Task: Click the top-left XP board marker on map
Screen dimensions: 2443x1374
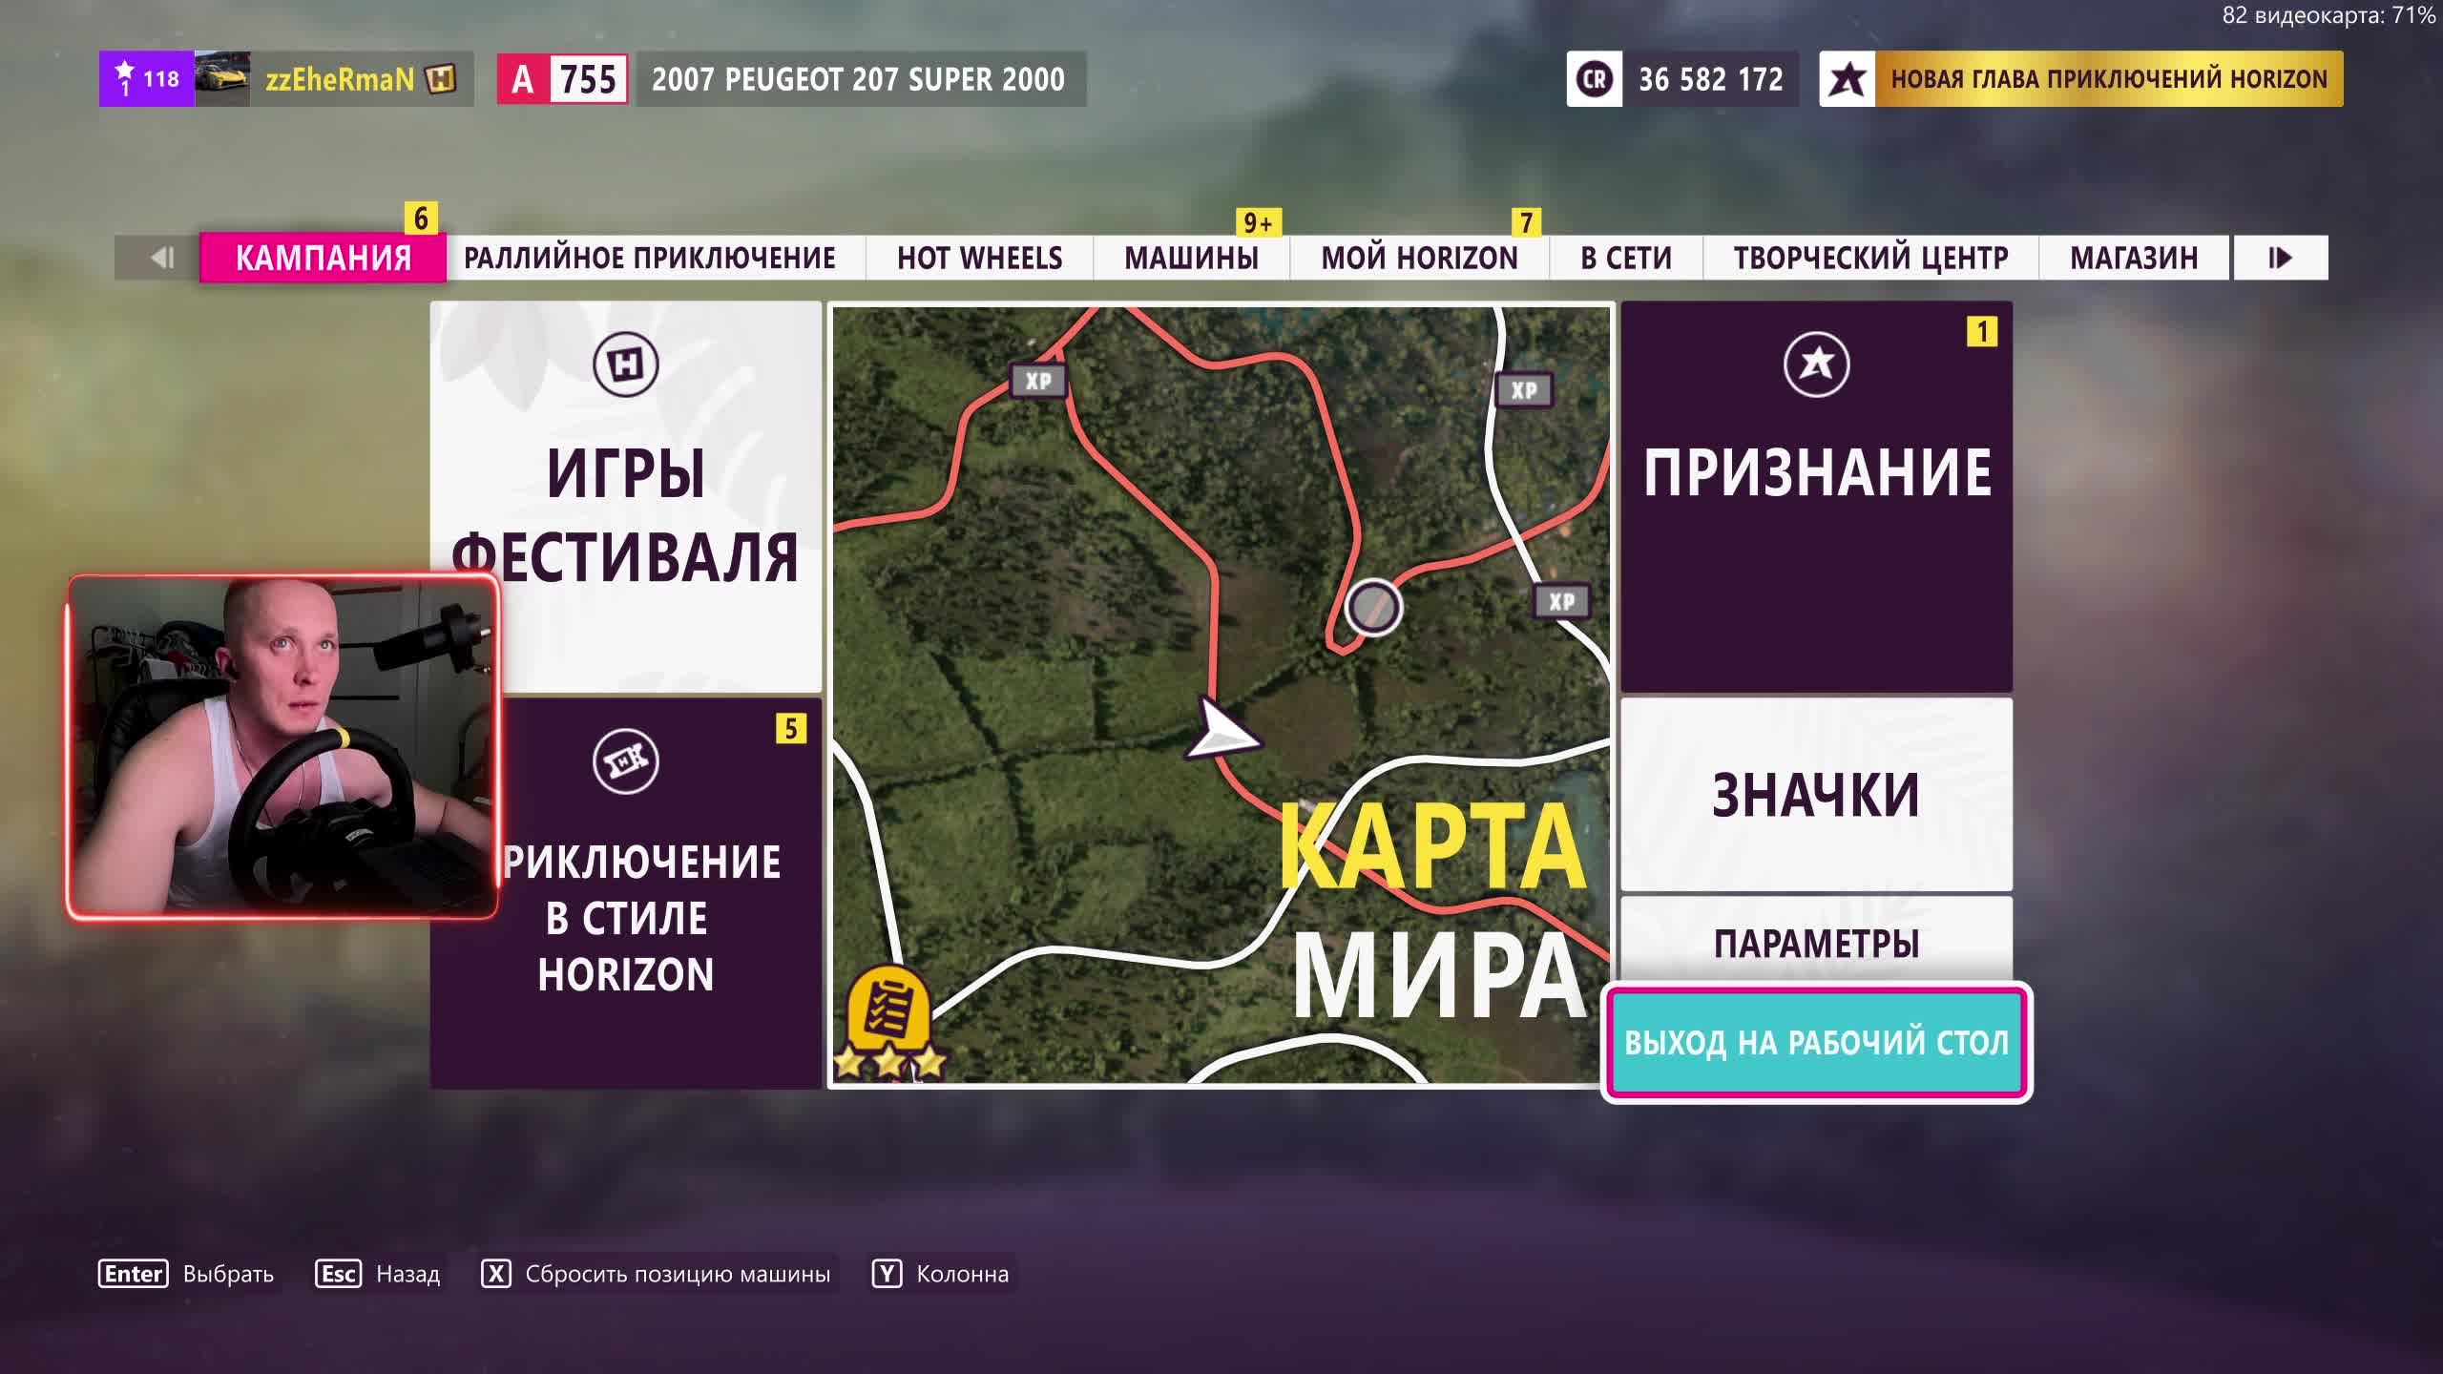Action: (x=1038, y=381)
